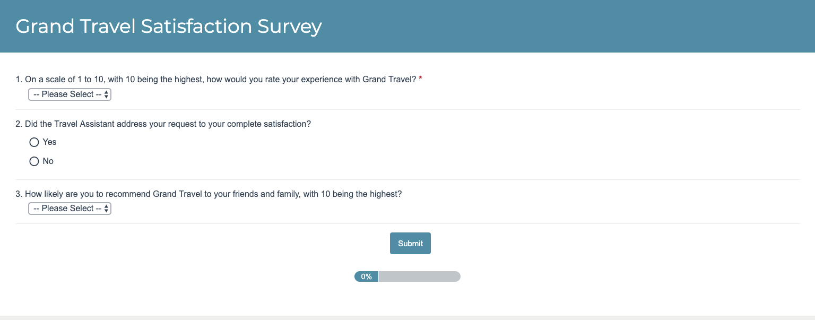Screen dimensions: 815x320
Task: Click the stepper arrows on the experience rating select
Action: [107, 94]
